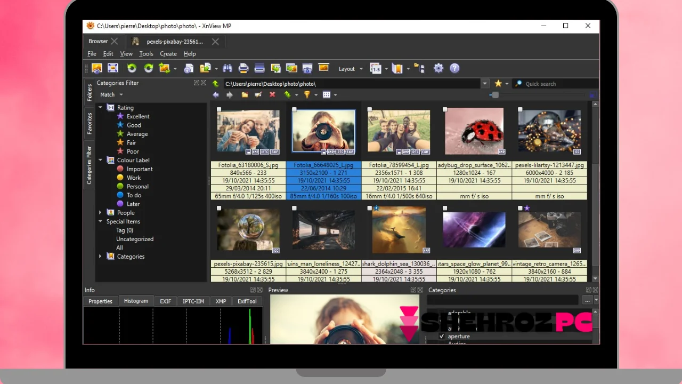
Task: Expand the People tree node
Action: pos(100,213)
